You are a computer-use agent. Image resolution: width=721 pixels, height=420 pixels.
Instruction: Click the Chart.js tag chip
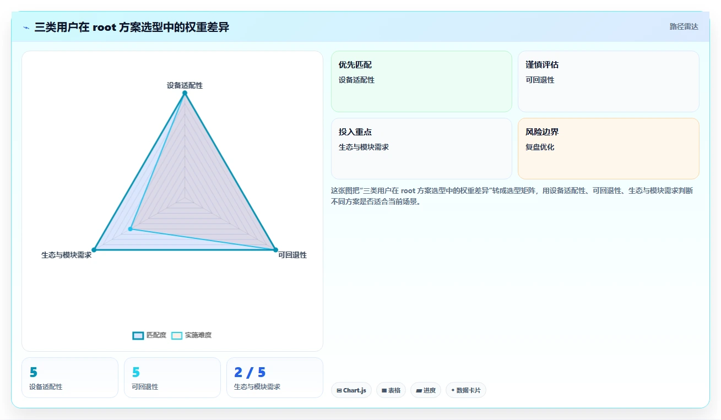[351, 390]
